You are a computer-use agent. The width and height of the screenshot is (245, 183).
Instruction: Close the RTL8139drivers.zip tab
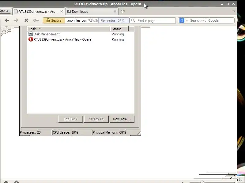tap(62, 12)
